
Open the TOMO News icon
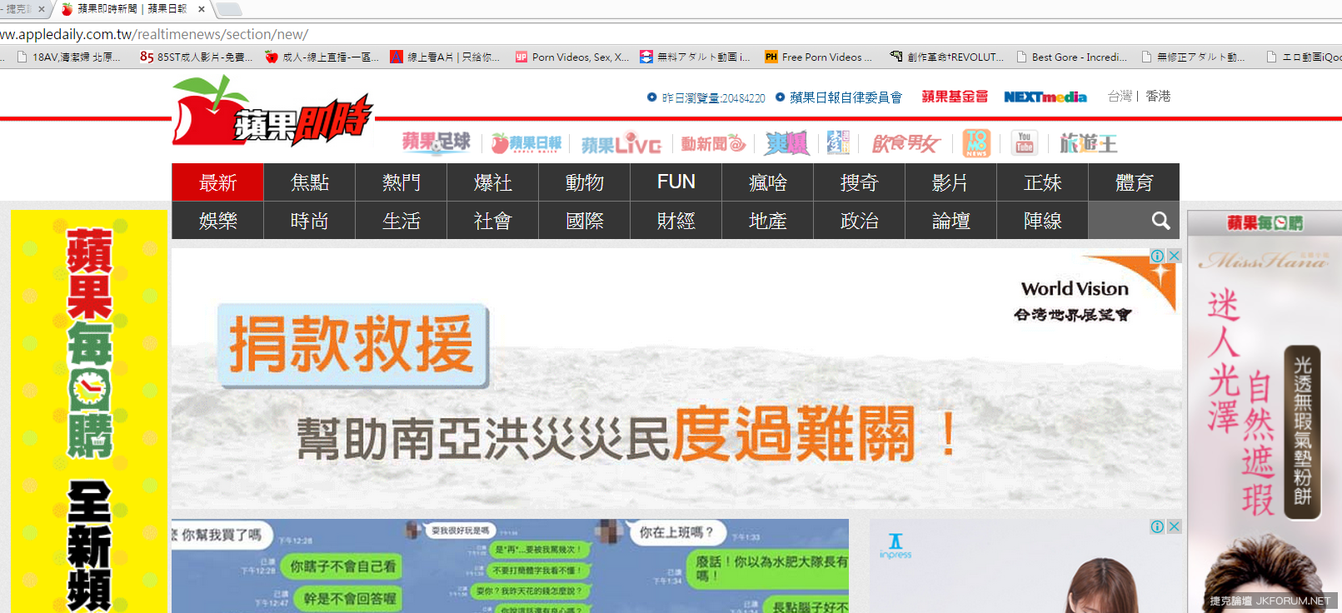pos(976,143)
